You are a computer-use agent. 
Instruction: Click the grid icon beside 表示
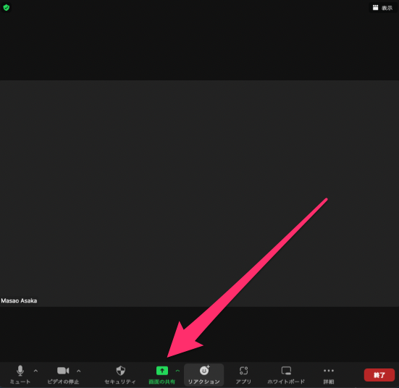click(x=375, y=8)
